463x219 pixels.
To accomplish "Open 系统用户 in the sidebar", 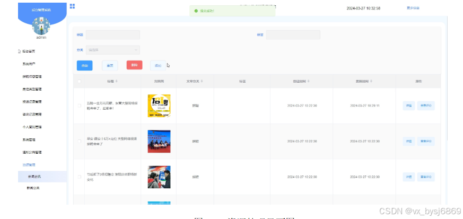I will pos(29,64).
